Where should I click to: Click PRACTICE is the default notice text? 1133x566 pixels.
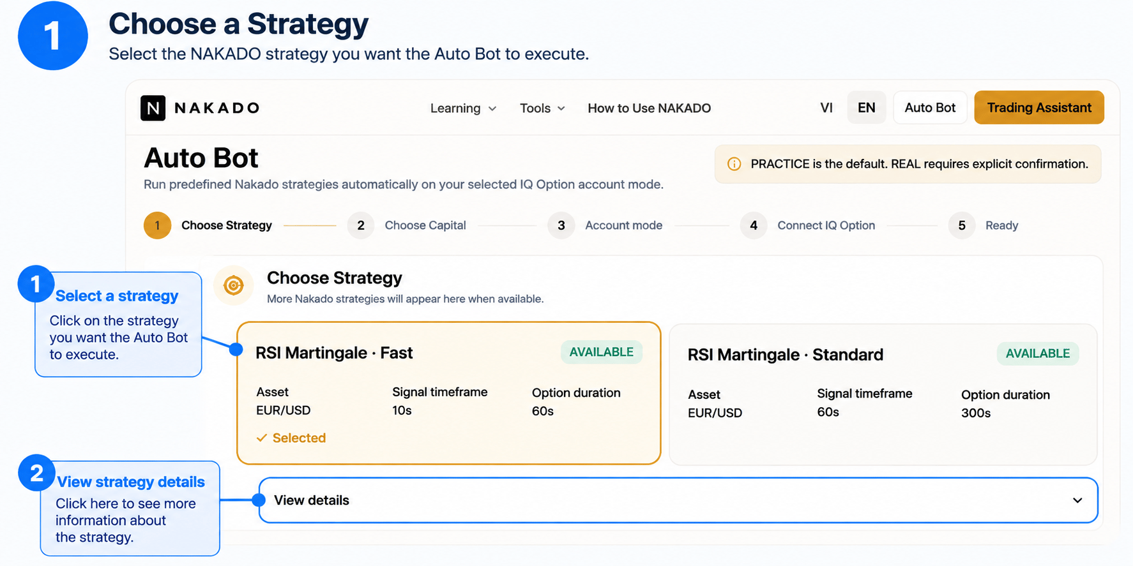[920, 164]
